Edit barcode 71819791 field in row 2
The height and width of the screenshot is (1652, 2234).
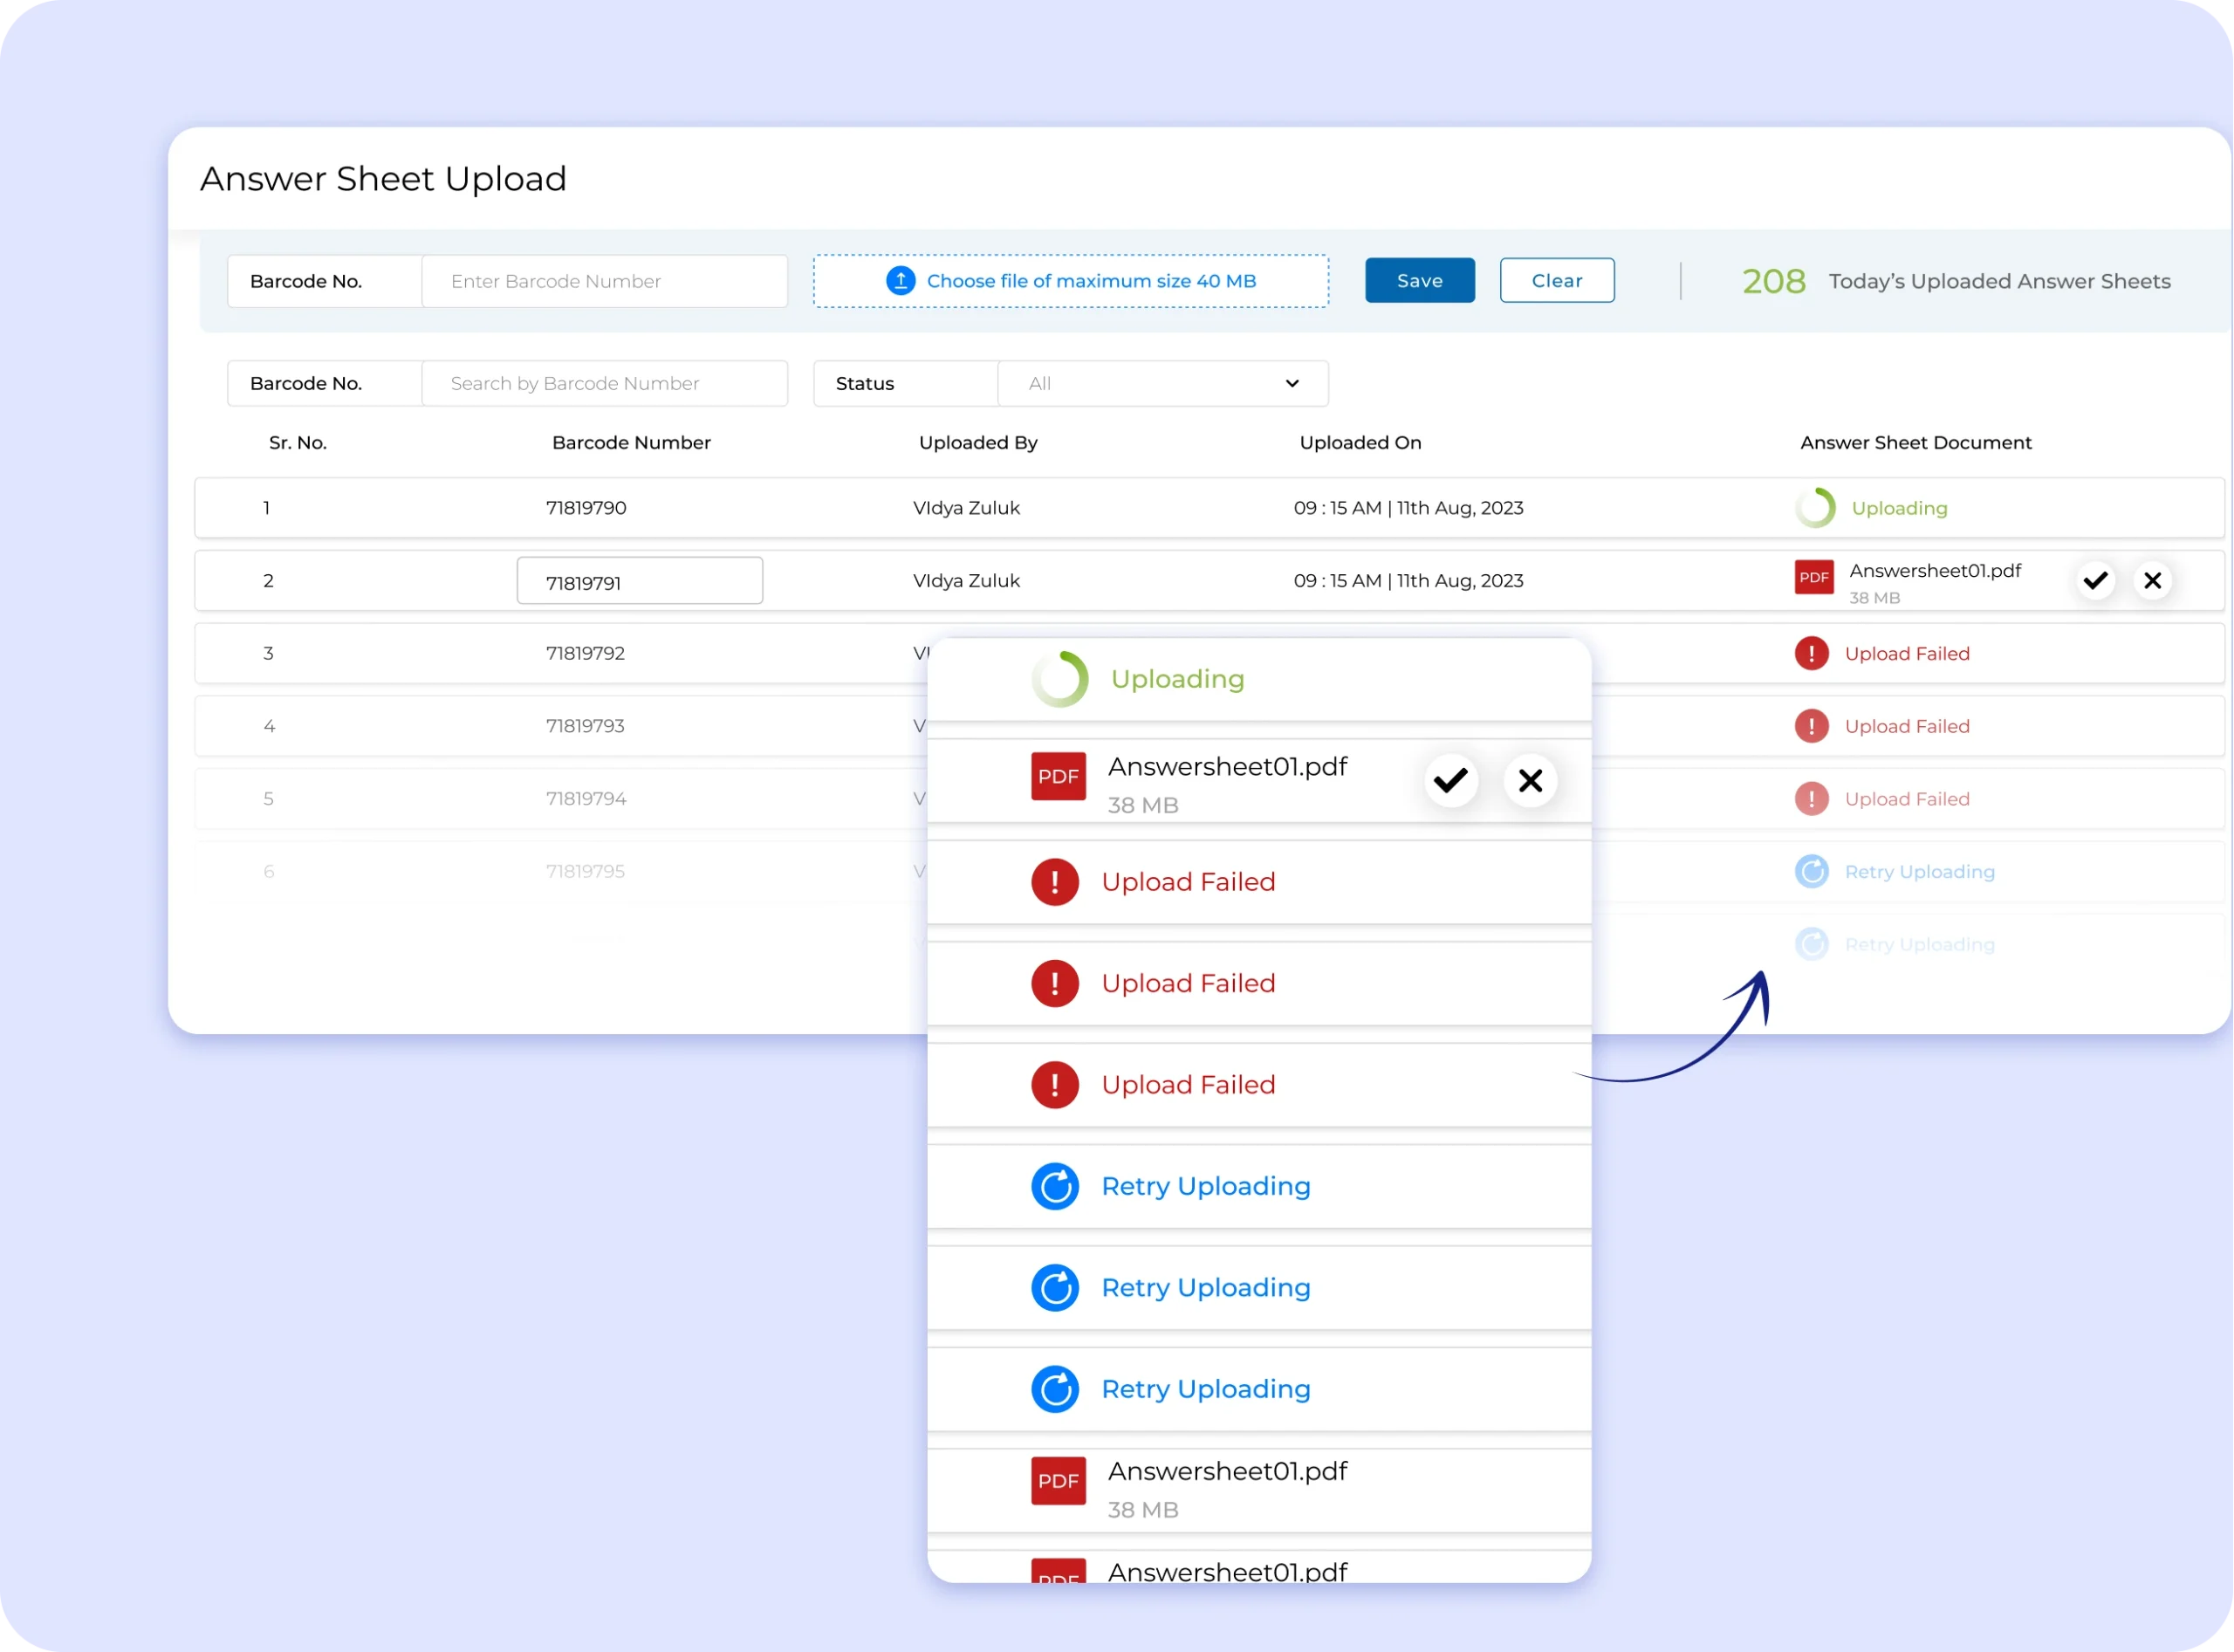pyautogui.click(x=639, y=581)
